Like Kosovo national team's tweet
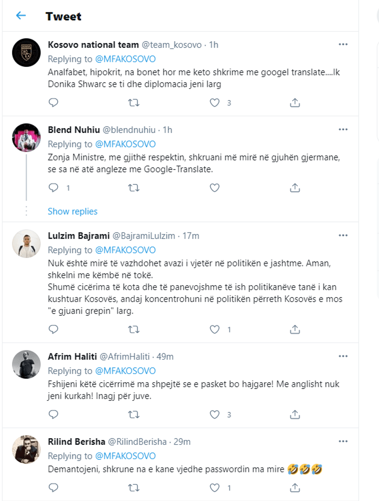Image resolution: width=379 pixels, height=501 pixels. pyautogui.click(x=215, y=103)
